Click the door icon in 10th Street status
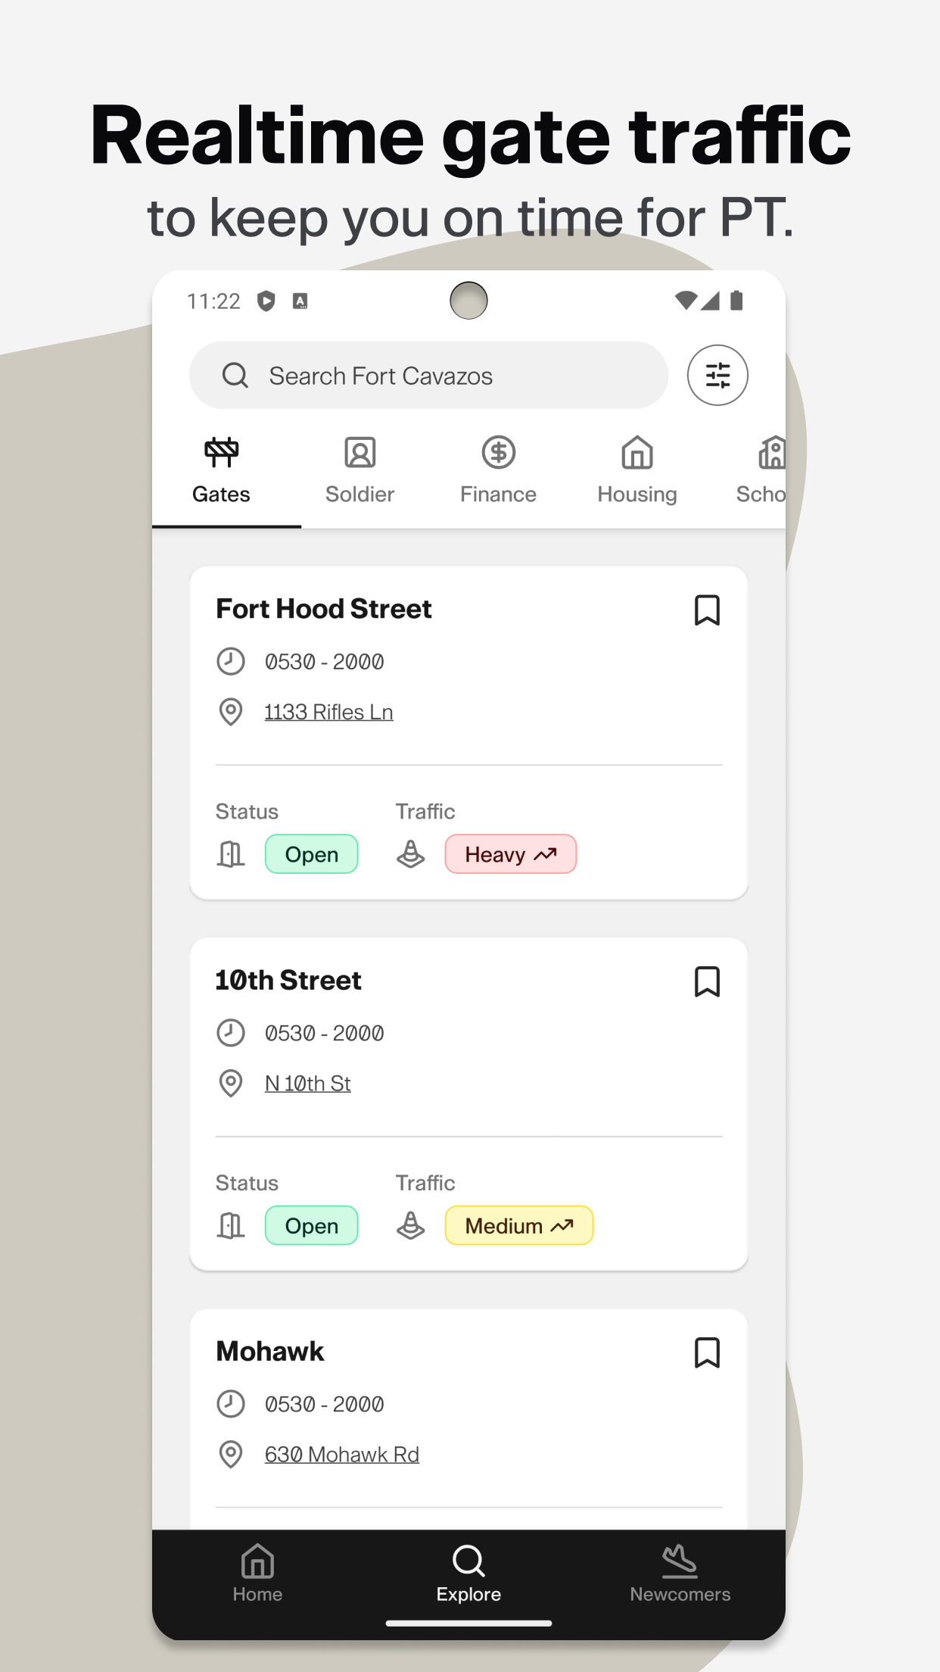The image size is (940, 1672). click(231, 1225)
